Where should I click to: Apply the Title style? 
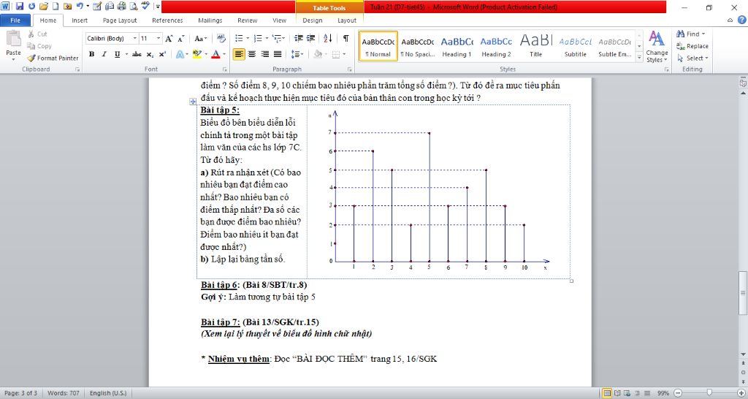click(x=535, y=46)
